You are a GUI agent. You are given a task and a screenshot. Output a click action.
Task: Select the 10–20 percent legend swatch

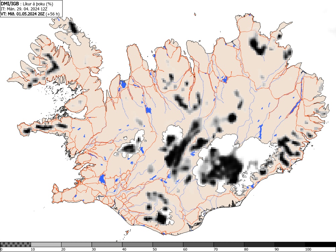pos(46,245)
